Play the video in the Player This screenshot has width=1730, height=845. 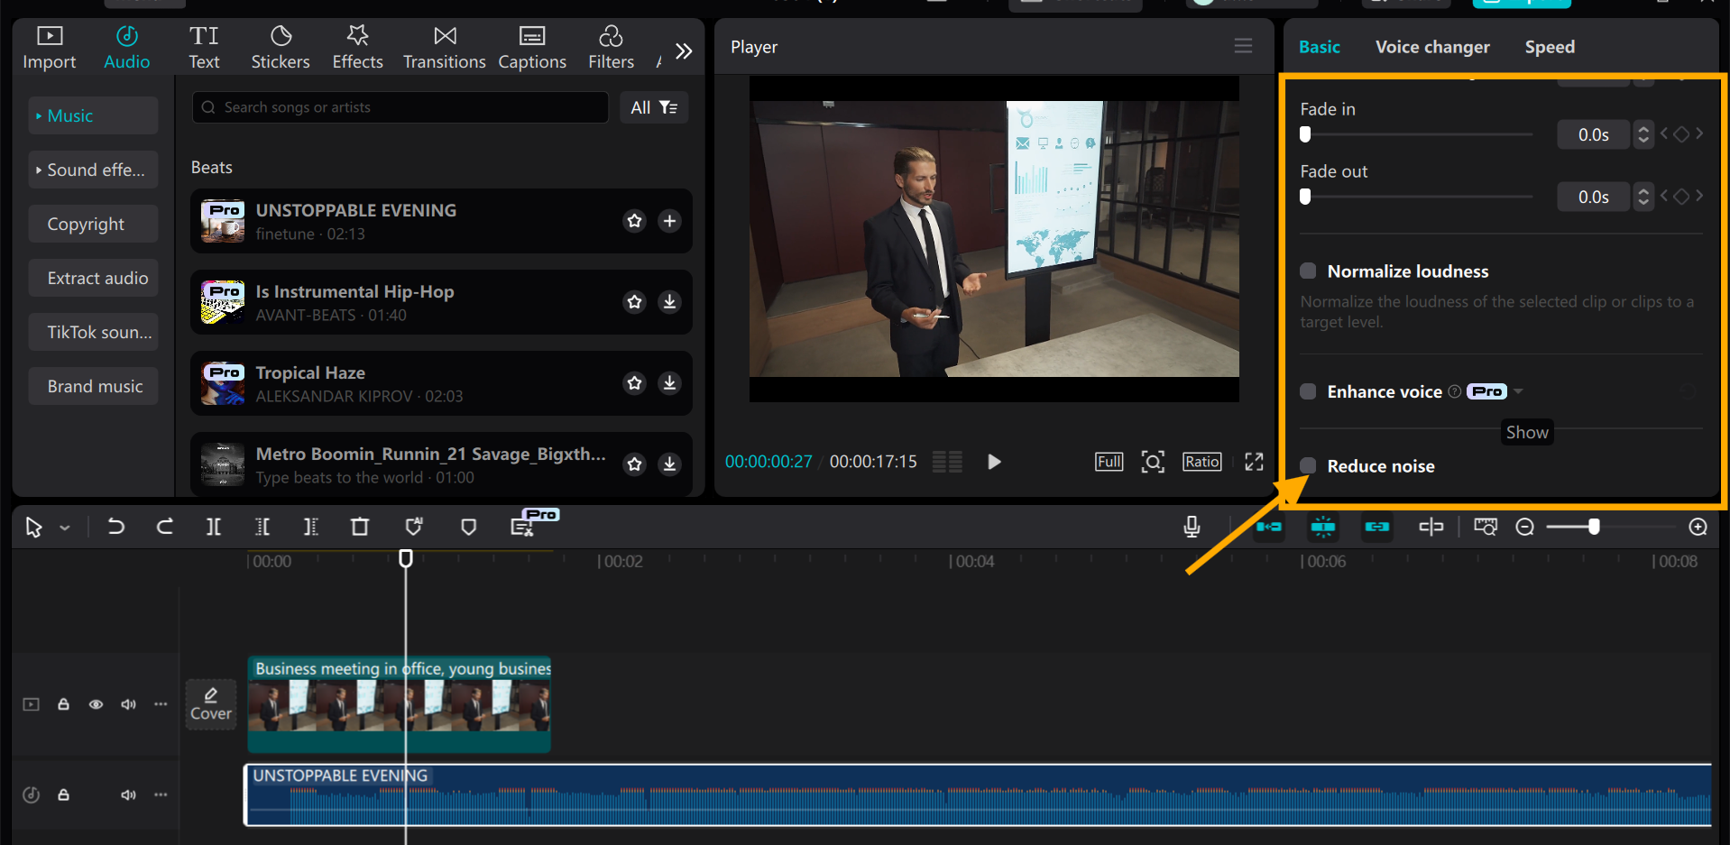tap(993, 461)
